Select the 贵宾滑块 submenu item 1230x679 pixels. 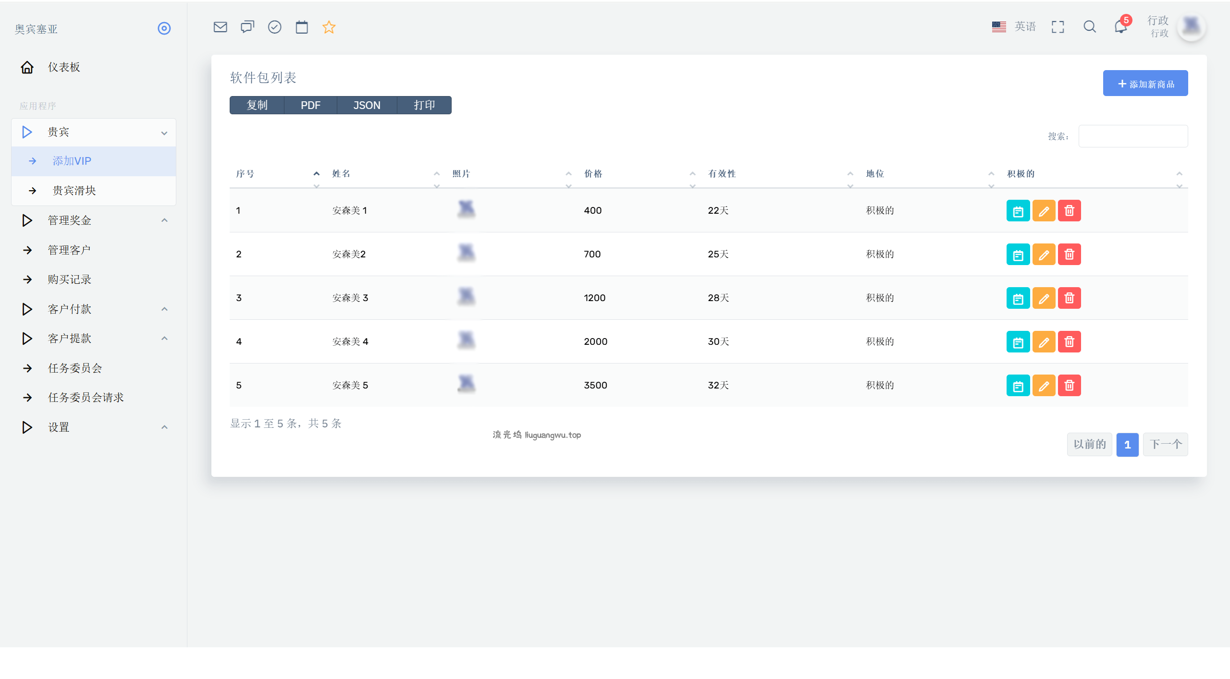(74, 191)
